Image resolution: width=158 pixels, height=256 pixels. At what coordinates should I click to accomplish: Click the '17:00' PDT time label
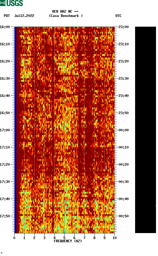pyautogui.click(x=5, y=130)
